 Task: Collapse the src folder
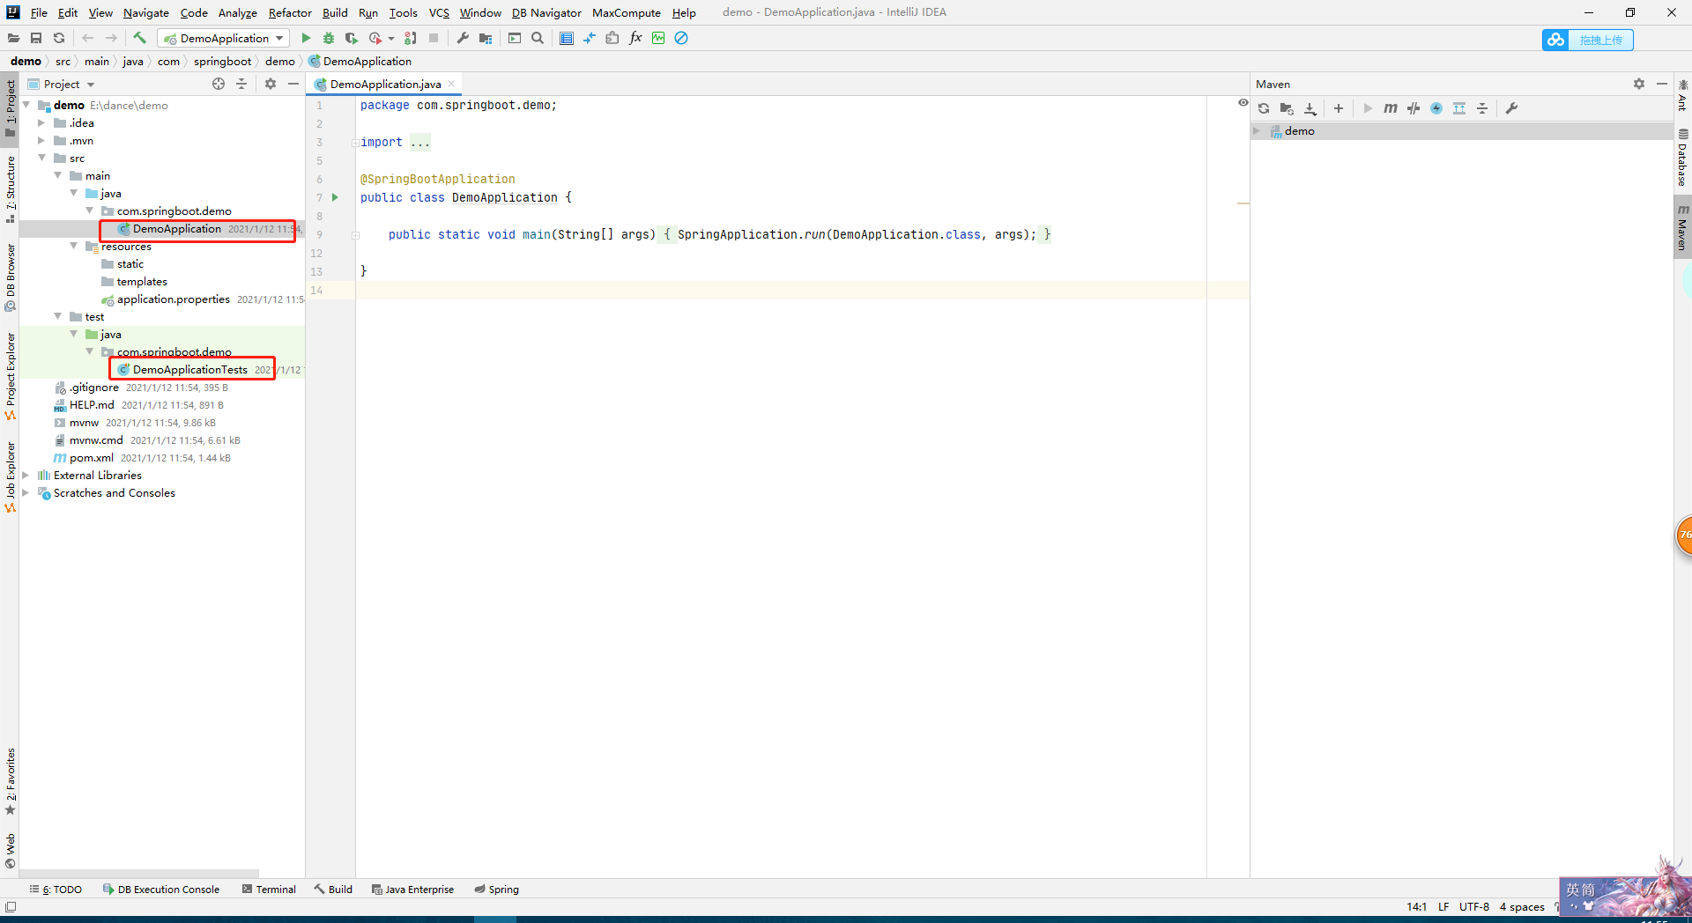41,159
